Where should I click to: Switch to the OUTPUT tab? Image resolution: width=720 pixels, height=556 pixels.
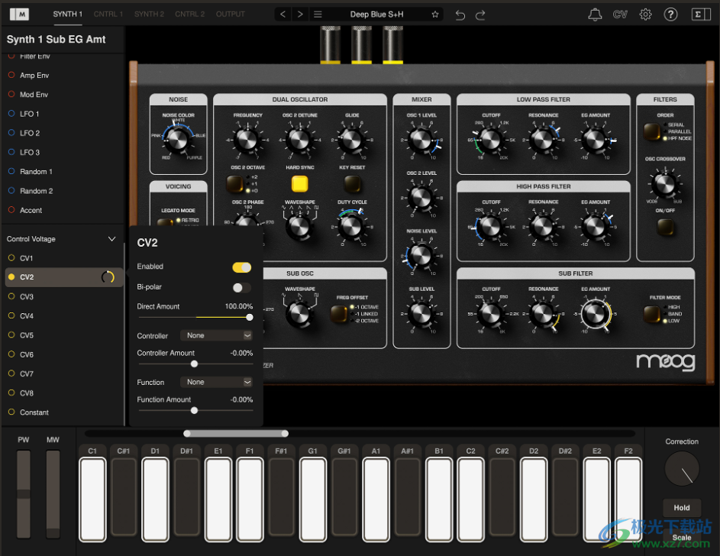pos(230,14)
